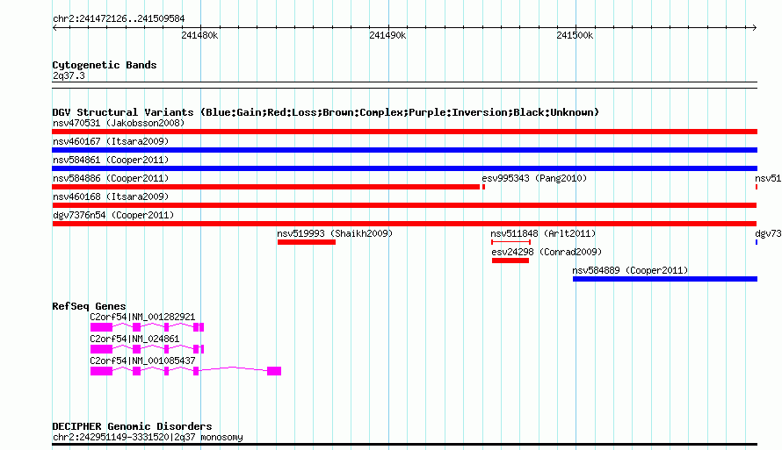The height and width of the screenshot is (450, 782).
Task: Click the 2q37 monosomy DECIPHER entry label
Action: point(148,437)
